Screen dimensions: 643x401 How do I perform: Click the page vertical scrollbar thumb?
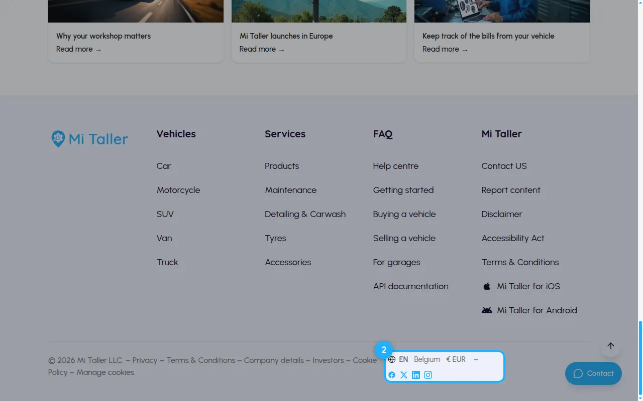click(x=640, y=358)
